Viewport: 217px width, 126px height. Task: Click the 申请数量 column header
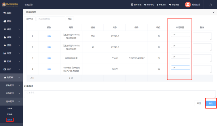[x=180, y=28]
